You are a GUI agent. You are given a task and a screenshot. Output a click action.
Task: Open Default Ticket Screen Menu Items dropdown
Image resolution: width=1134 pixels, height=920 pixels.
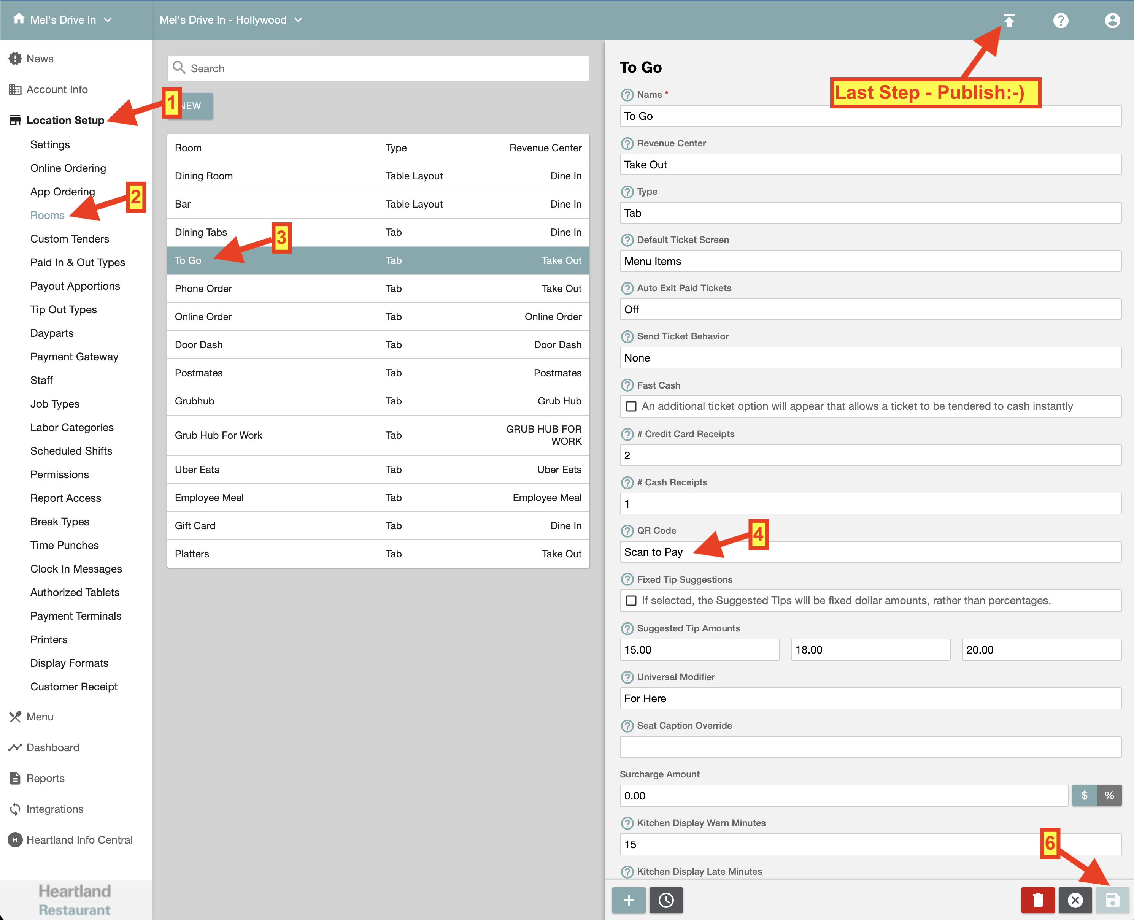coord(870,261)
